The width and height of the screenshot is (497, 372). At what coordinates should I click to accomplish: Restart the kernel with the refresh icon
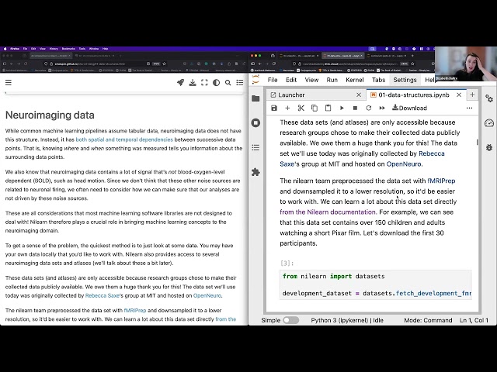click(369, 108)
